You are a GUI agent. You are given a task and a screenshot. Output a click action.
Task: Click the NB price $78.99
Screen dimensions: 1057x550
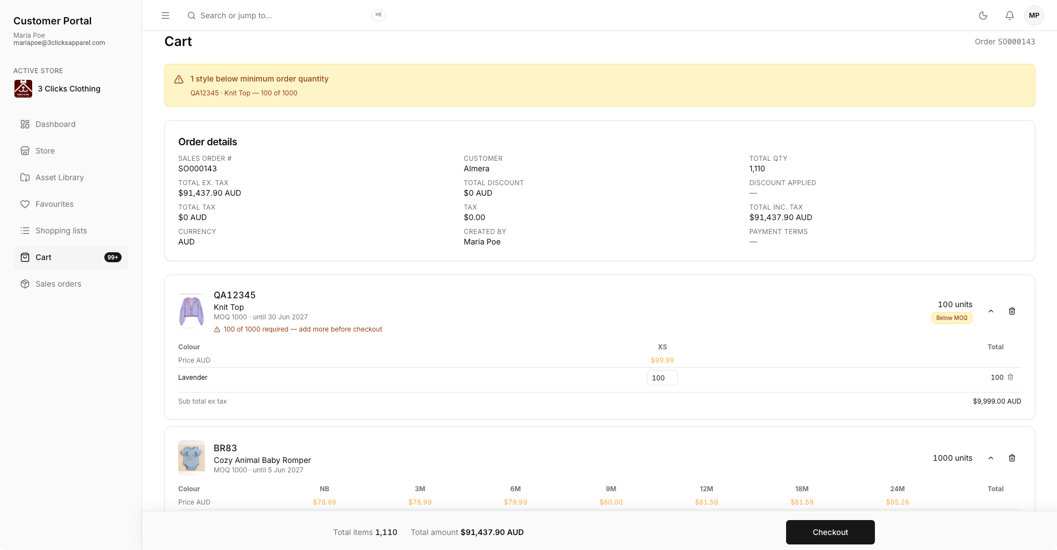click(324, 502)
